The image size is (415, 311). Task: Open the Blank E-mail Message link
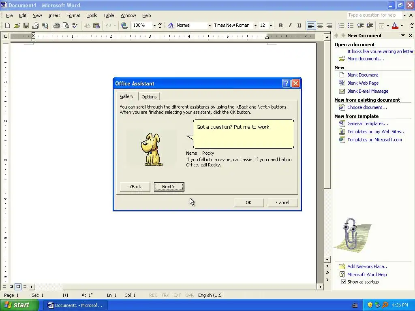coord(368,91)
